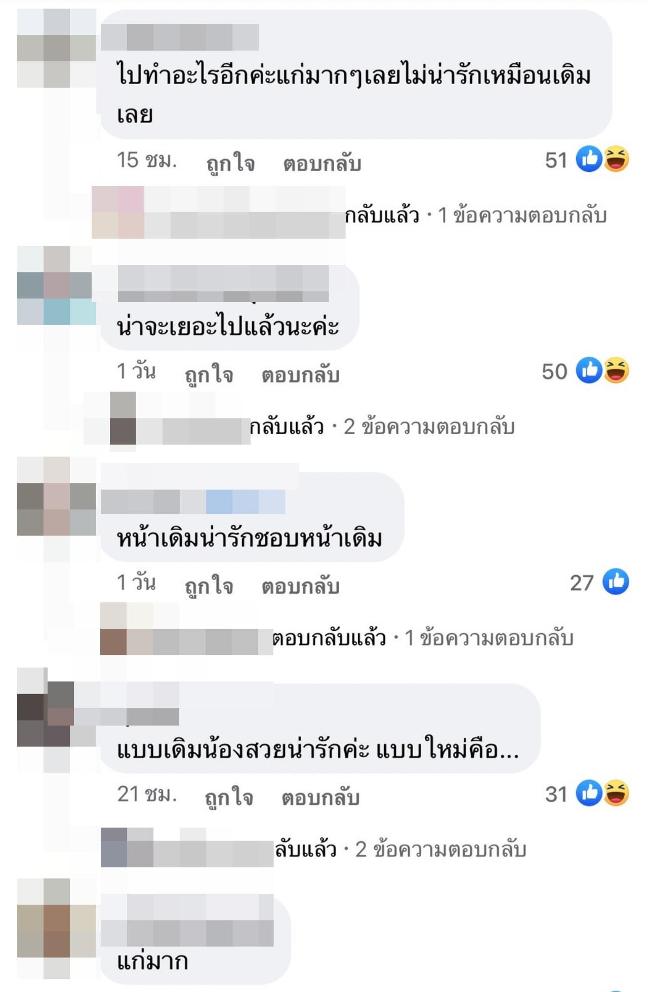Expand the '2 ข้อความตอบกลับ' replies under fourth comment
This screenshot has width=648, height=992.
[441, 849]
